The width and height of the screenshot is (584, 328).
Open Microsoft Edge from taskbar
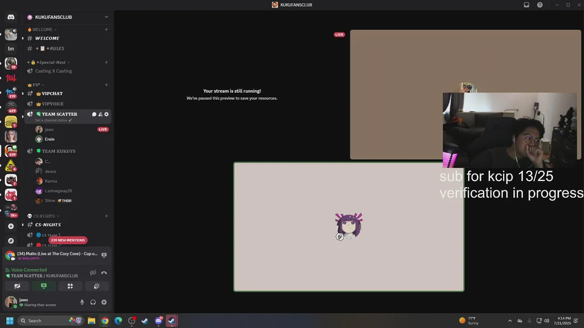click(118, 321)
